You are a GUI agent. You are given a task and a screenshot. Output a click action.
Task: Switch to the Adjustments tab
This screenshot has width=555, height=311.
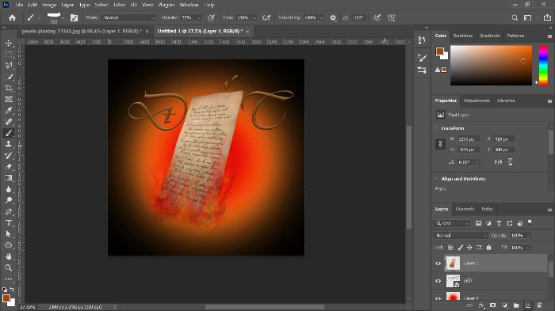pos(477,101)
